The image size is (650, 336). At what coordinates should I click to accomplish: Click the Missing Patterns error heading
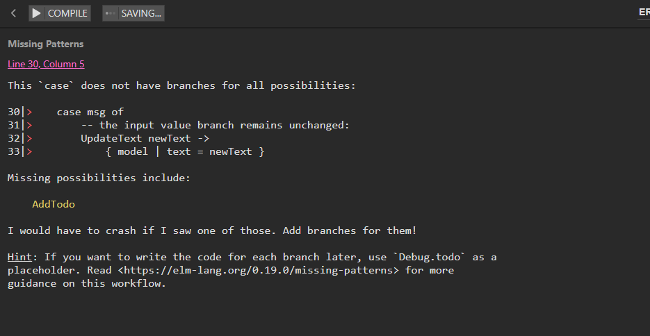(x=46, y=44)
